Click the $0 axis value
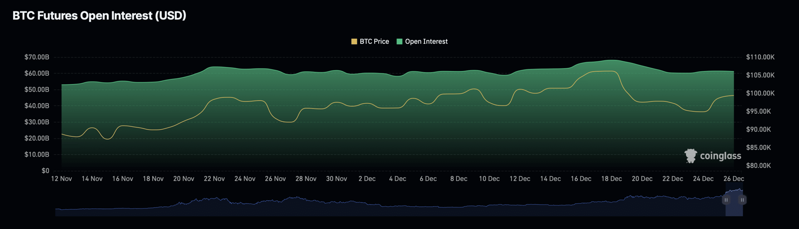The height and width of the screenshot is (229, 799). [x=46, y=171]
